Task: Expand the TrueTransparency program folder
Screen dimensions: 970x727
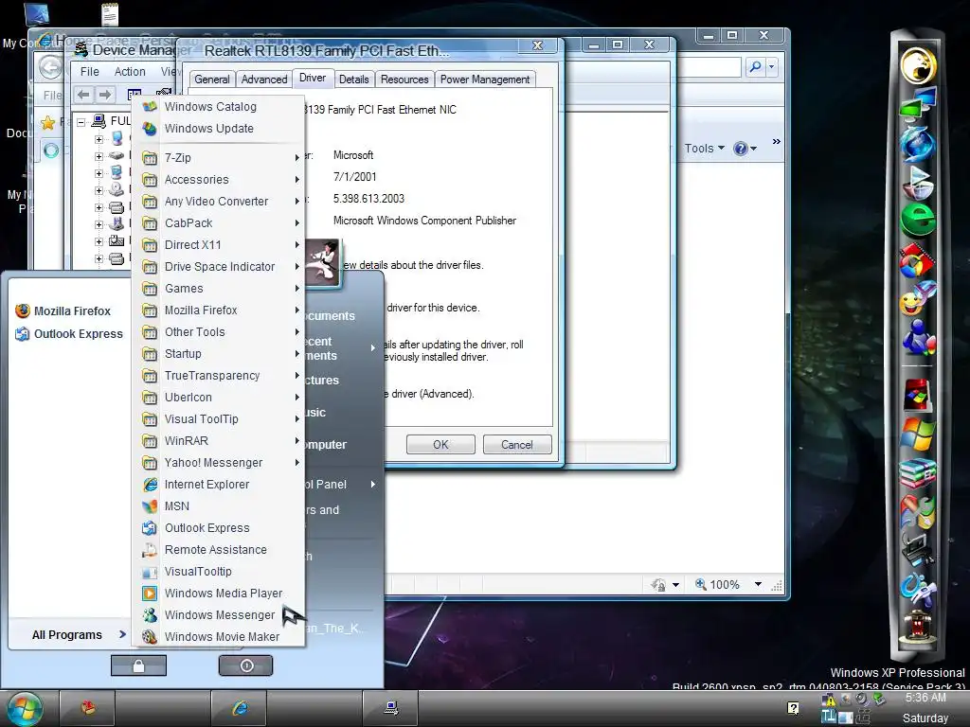Action: [220, 375]
